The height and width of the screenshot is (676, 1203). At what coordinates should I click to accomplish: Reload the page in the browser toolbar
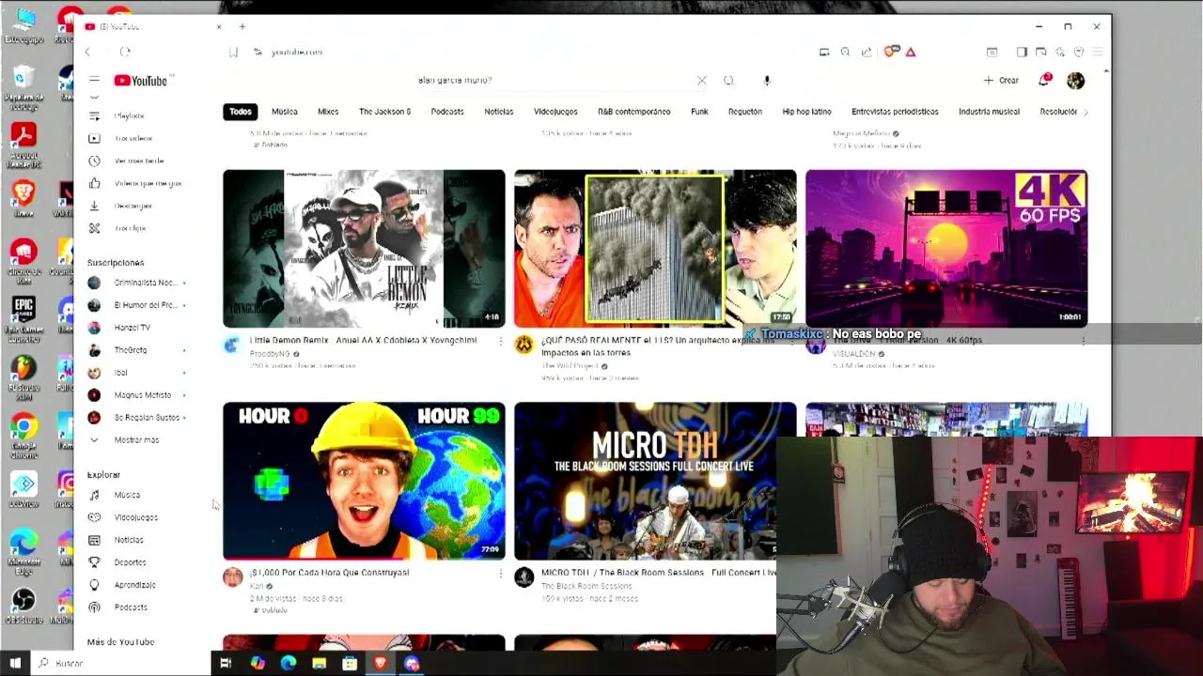(x=125, y=52)
